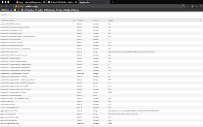203x127 pixels.
Task: Select accessibility.tabfocus_applies_to_xul preference
Action: [101, 55]
